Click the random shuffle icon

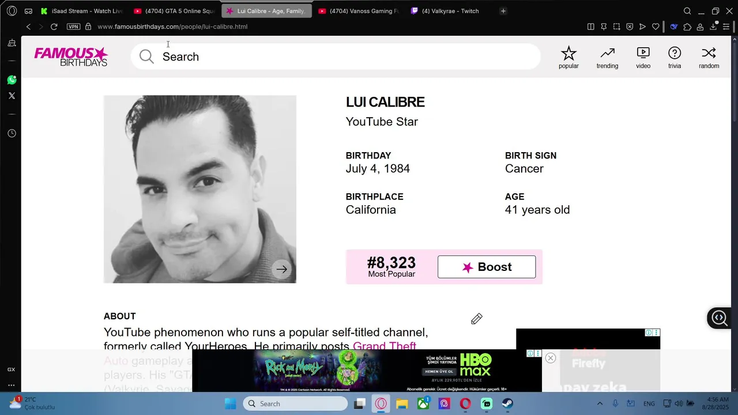(x=709, y=58)
